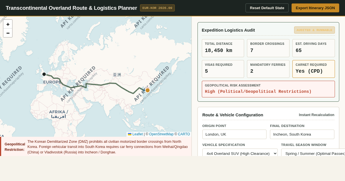Export the itinerary as JSON

[x=315, y=8]
